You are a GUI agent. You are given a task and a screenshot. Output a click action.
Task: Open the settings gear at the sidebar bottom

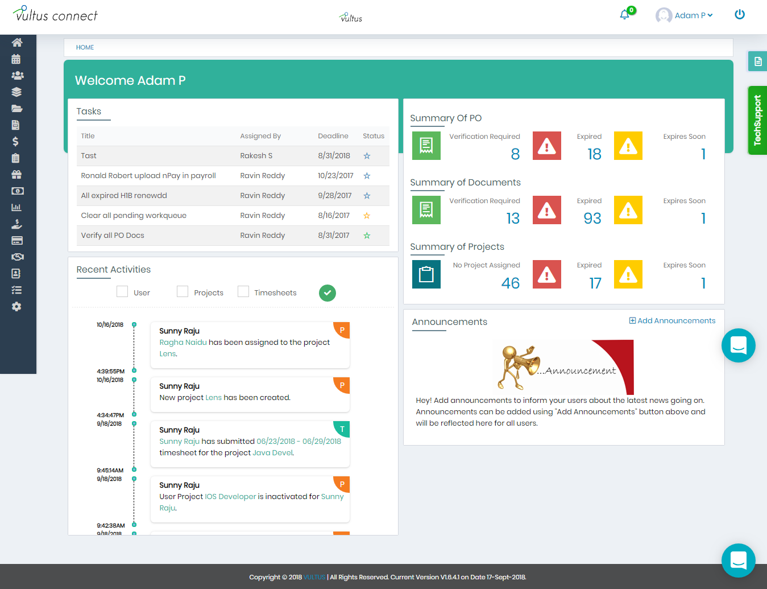[x=17, y=306]
